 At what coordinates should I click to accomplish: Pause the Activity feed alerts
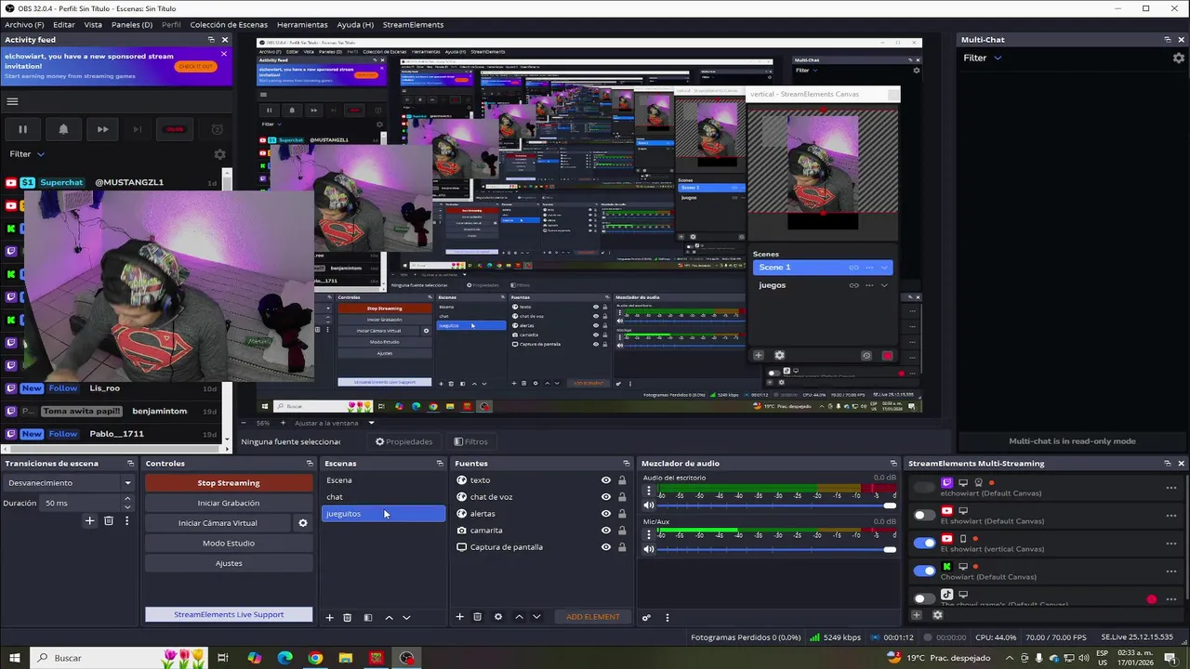tap(22, 129)
